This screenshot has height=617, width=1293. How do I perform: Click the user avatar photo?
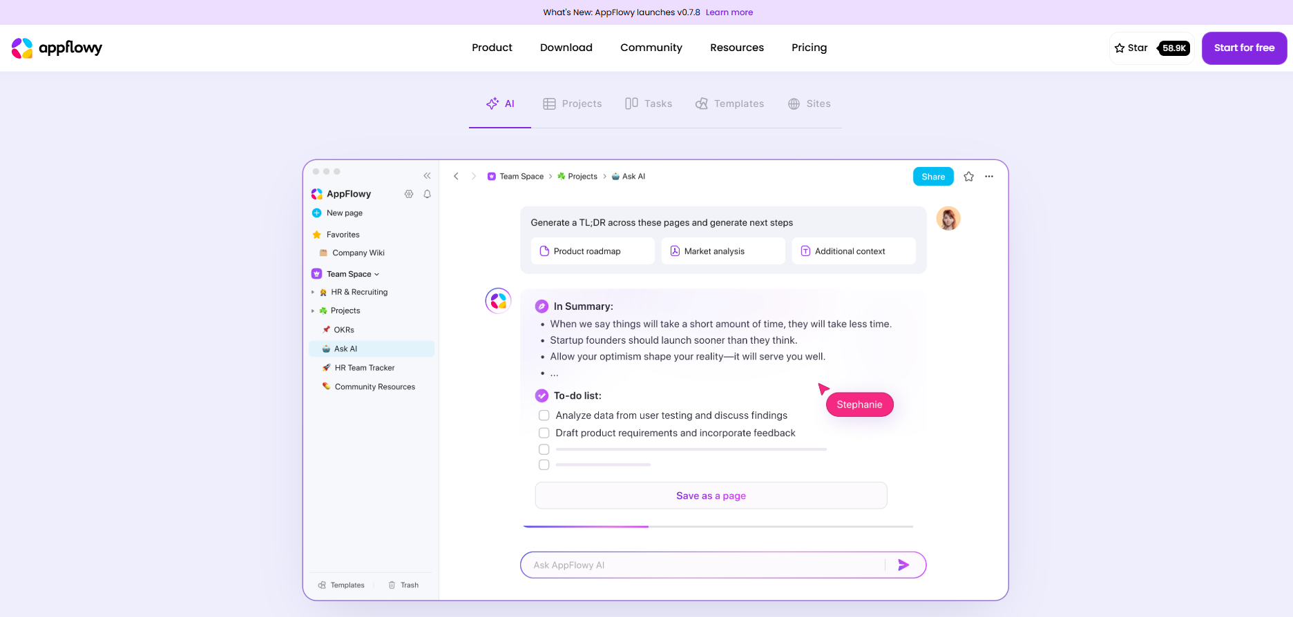coord(948,219)
